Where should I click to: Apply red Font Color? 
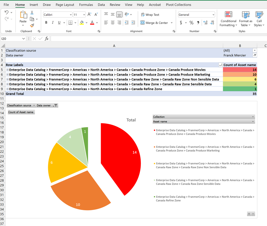[92, 22]
